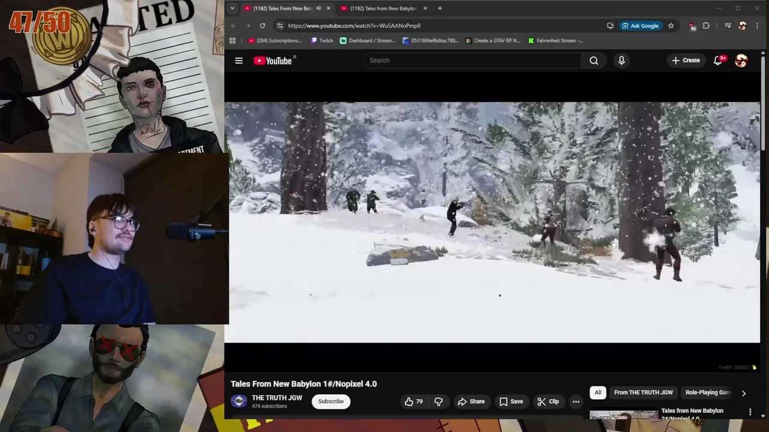Screen dimensions: 769x432
Task: Subscribe to THE TRUTH JGW
Action: point(331,401)
